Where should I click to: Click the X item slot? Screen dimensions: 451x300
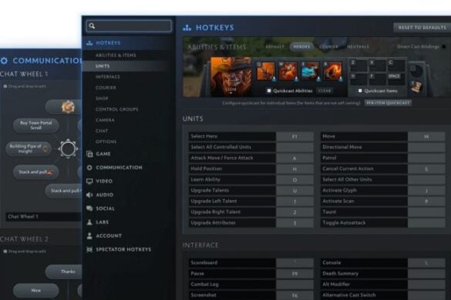(377, 65)
